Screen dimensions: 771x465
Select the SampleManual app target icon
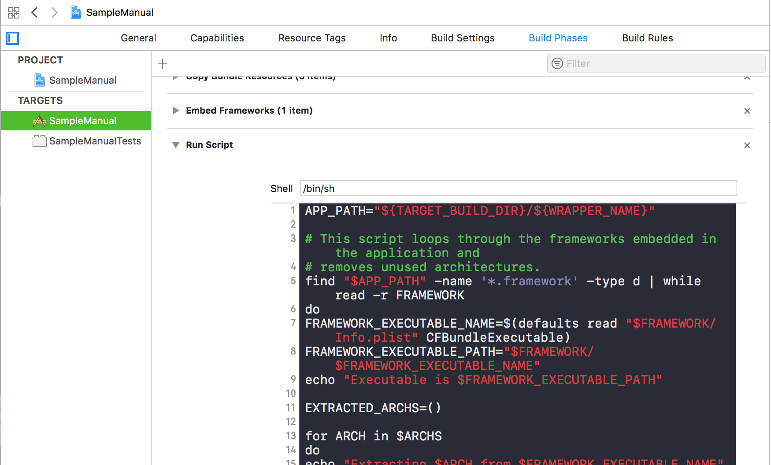[39, 120]
